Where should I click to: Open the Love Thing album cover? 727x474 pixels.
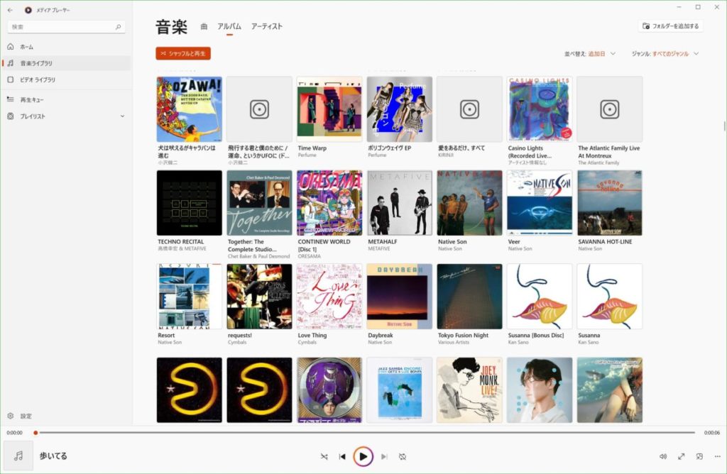point(329,297)
